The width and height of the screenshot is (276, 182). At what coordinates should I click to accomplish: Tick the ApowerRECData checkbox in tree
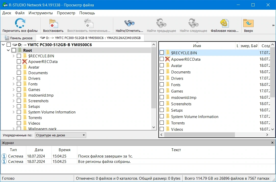(x=19, y=61)
